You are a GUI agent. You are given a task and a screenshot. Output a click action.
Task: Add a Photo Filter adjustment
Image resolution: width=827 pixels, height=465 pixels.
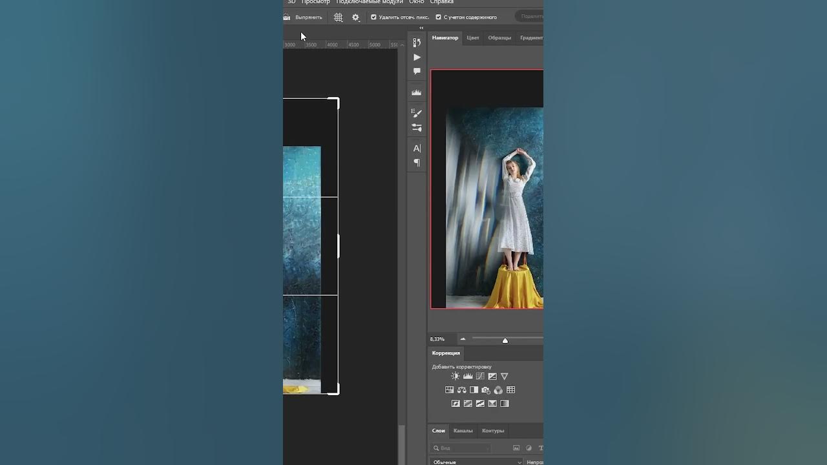pyautogui.click(x=486, y=390)
